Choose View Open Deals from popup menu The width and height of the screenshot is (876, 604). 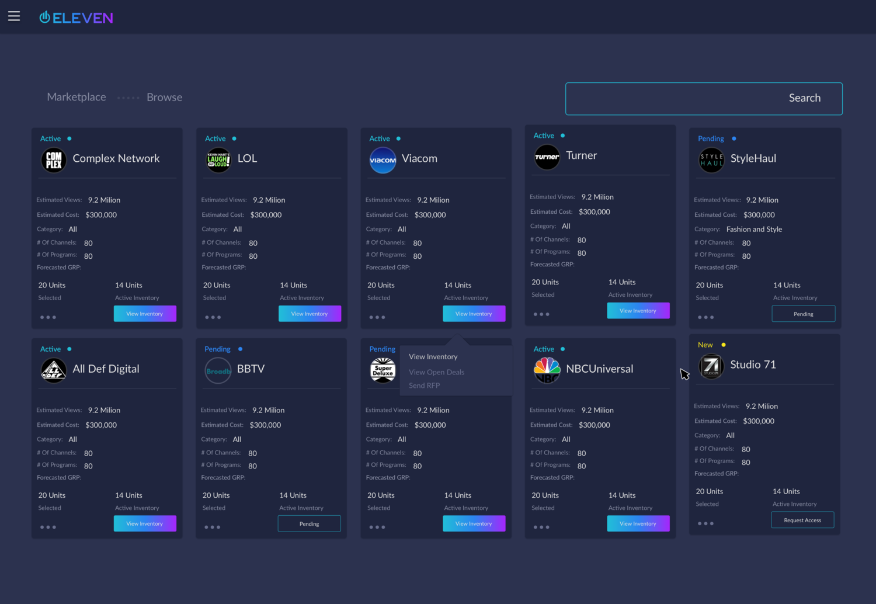(436, 372)
